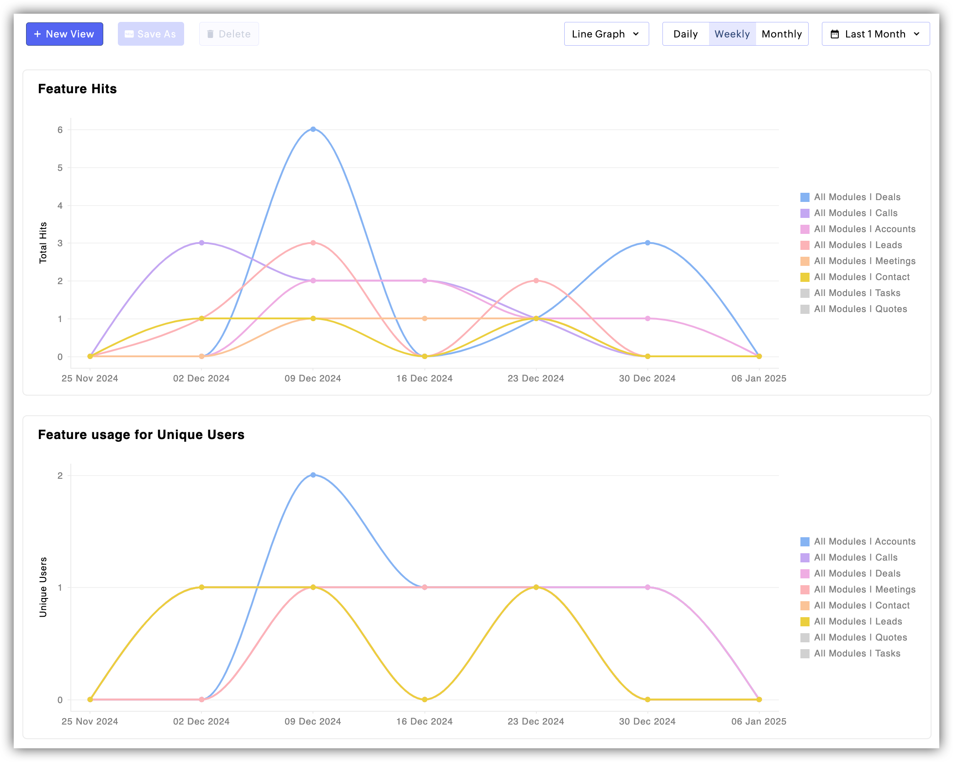Expand the Last 1 Month date dropdown
This screenshot has width=953, height=762.
(x=875, y=34)
